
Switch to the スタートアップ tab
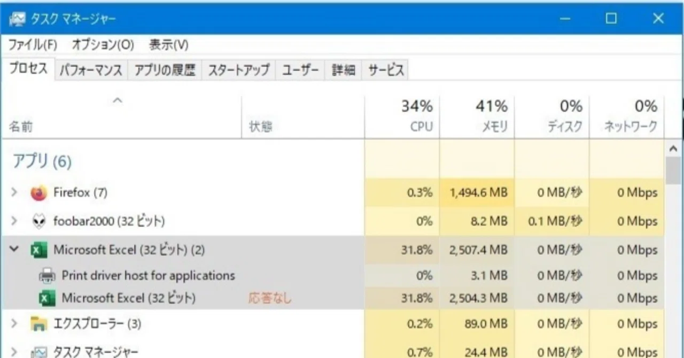point(238,70)
